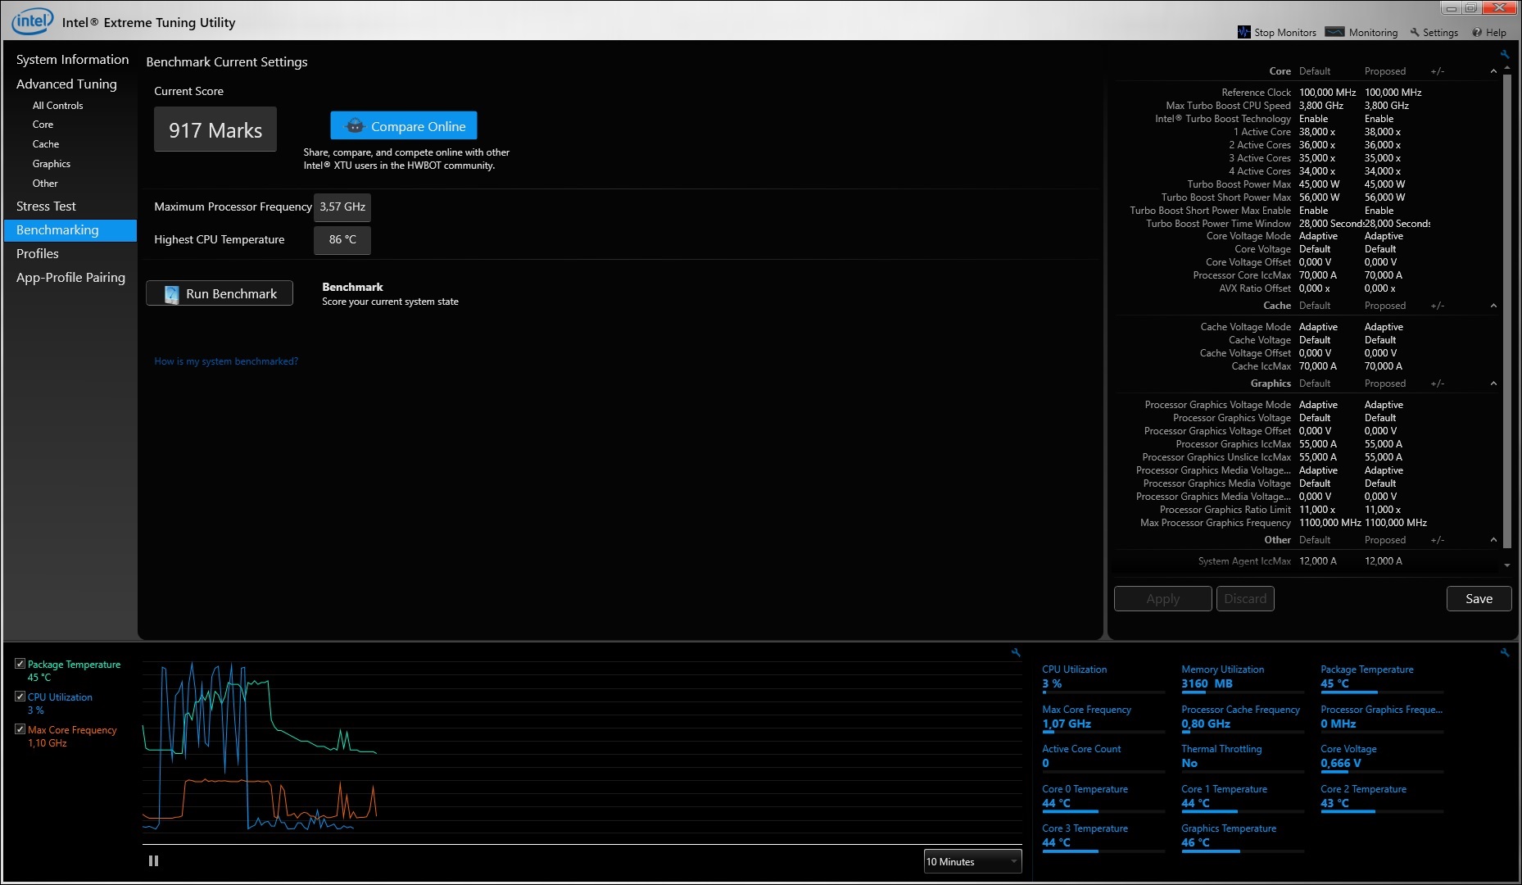The image size is (1522, 885).
Task: Click Highest CPU Temperature 86 °C value
Action: click(x=342, y=240)
